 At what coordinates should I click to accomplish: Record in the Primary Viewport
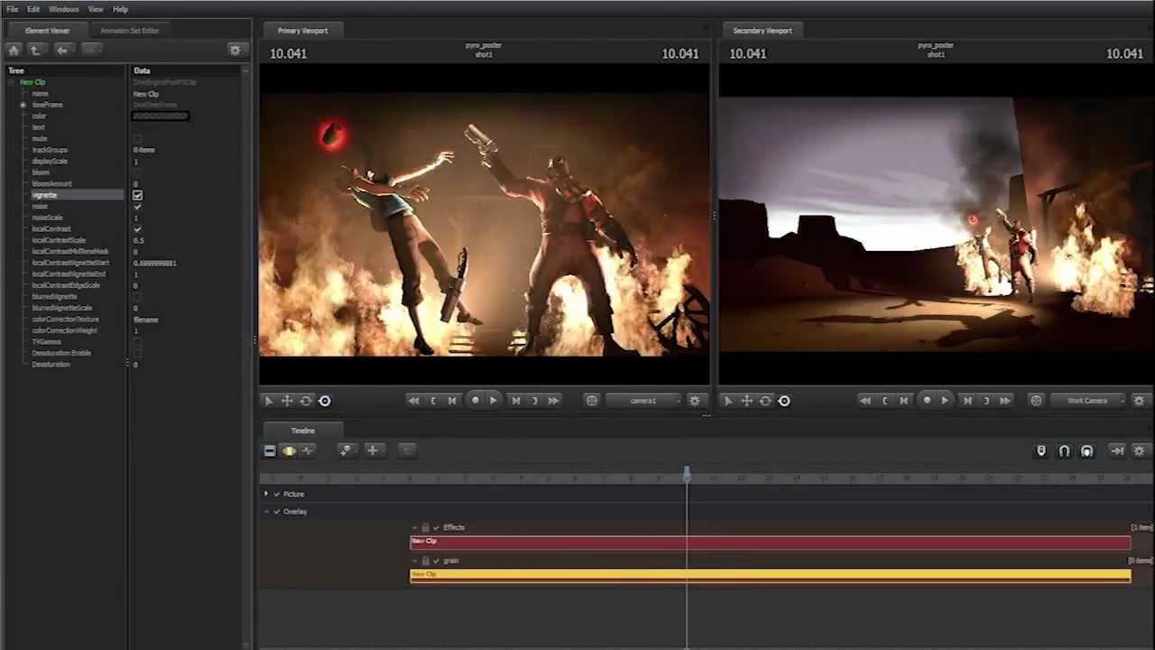476,401
